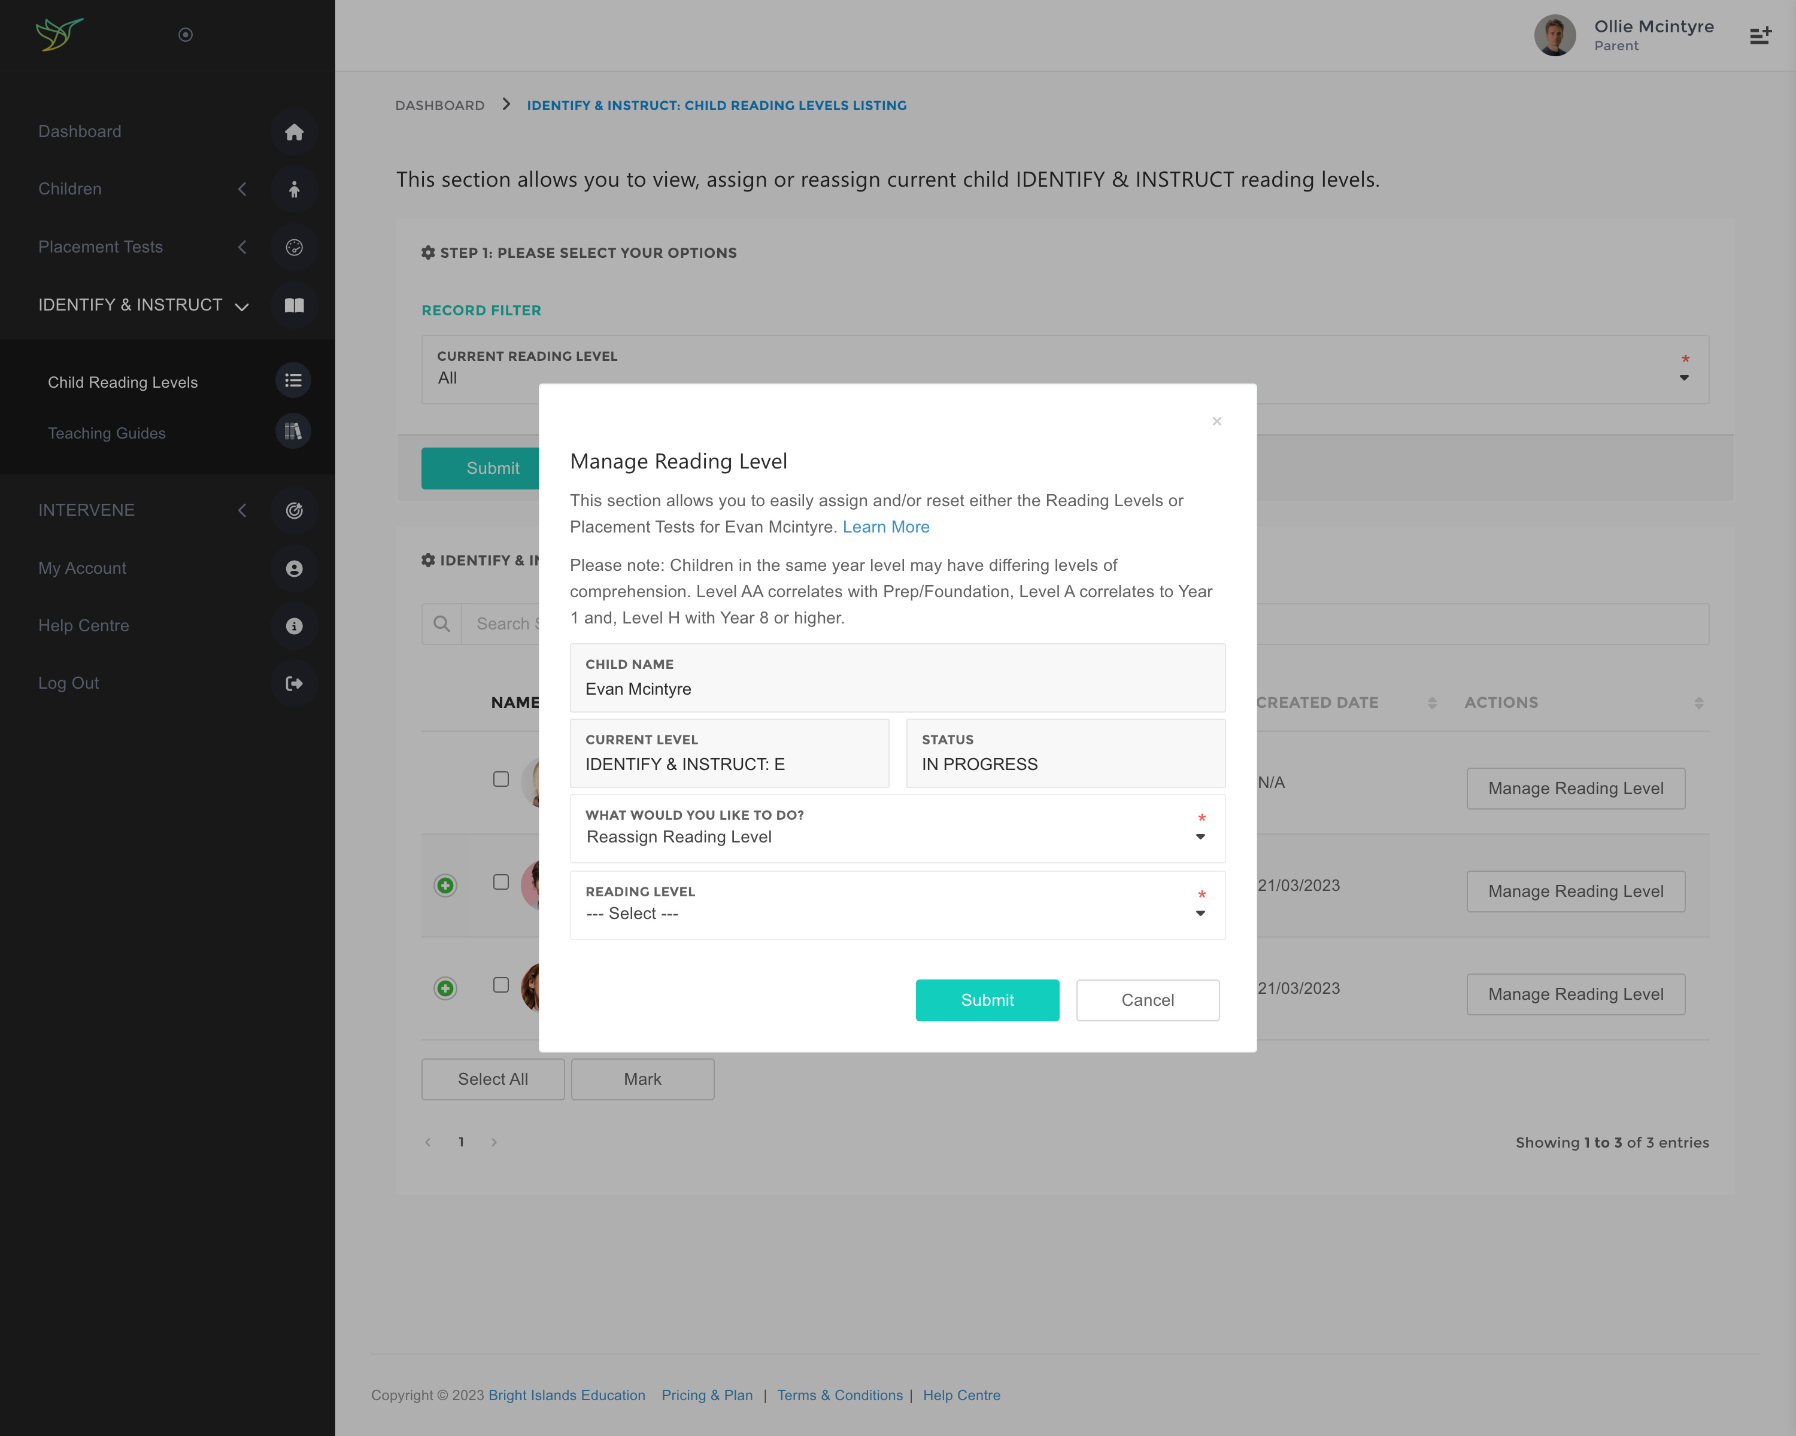Click the Help Centre info icon
1796x1436 pixels.
(293, 626)
